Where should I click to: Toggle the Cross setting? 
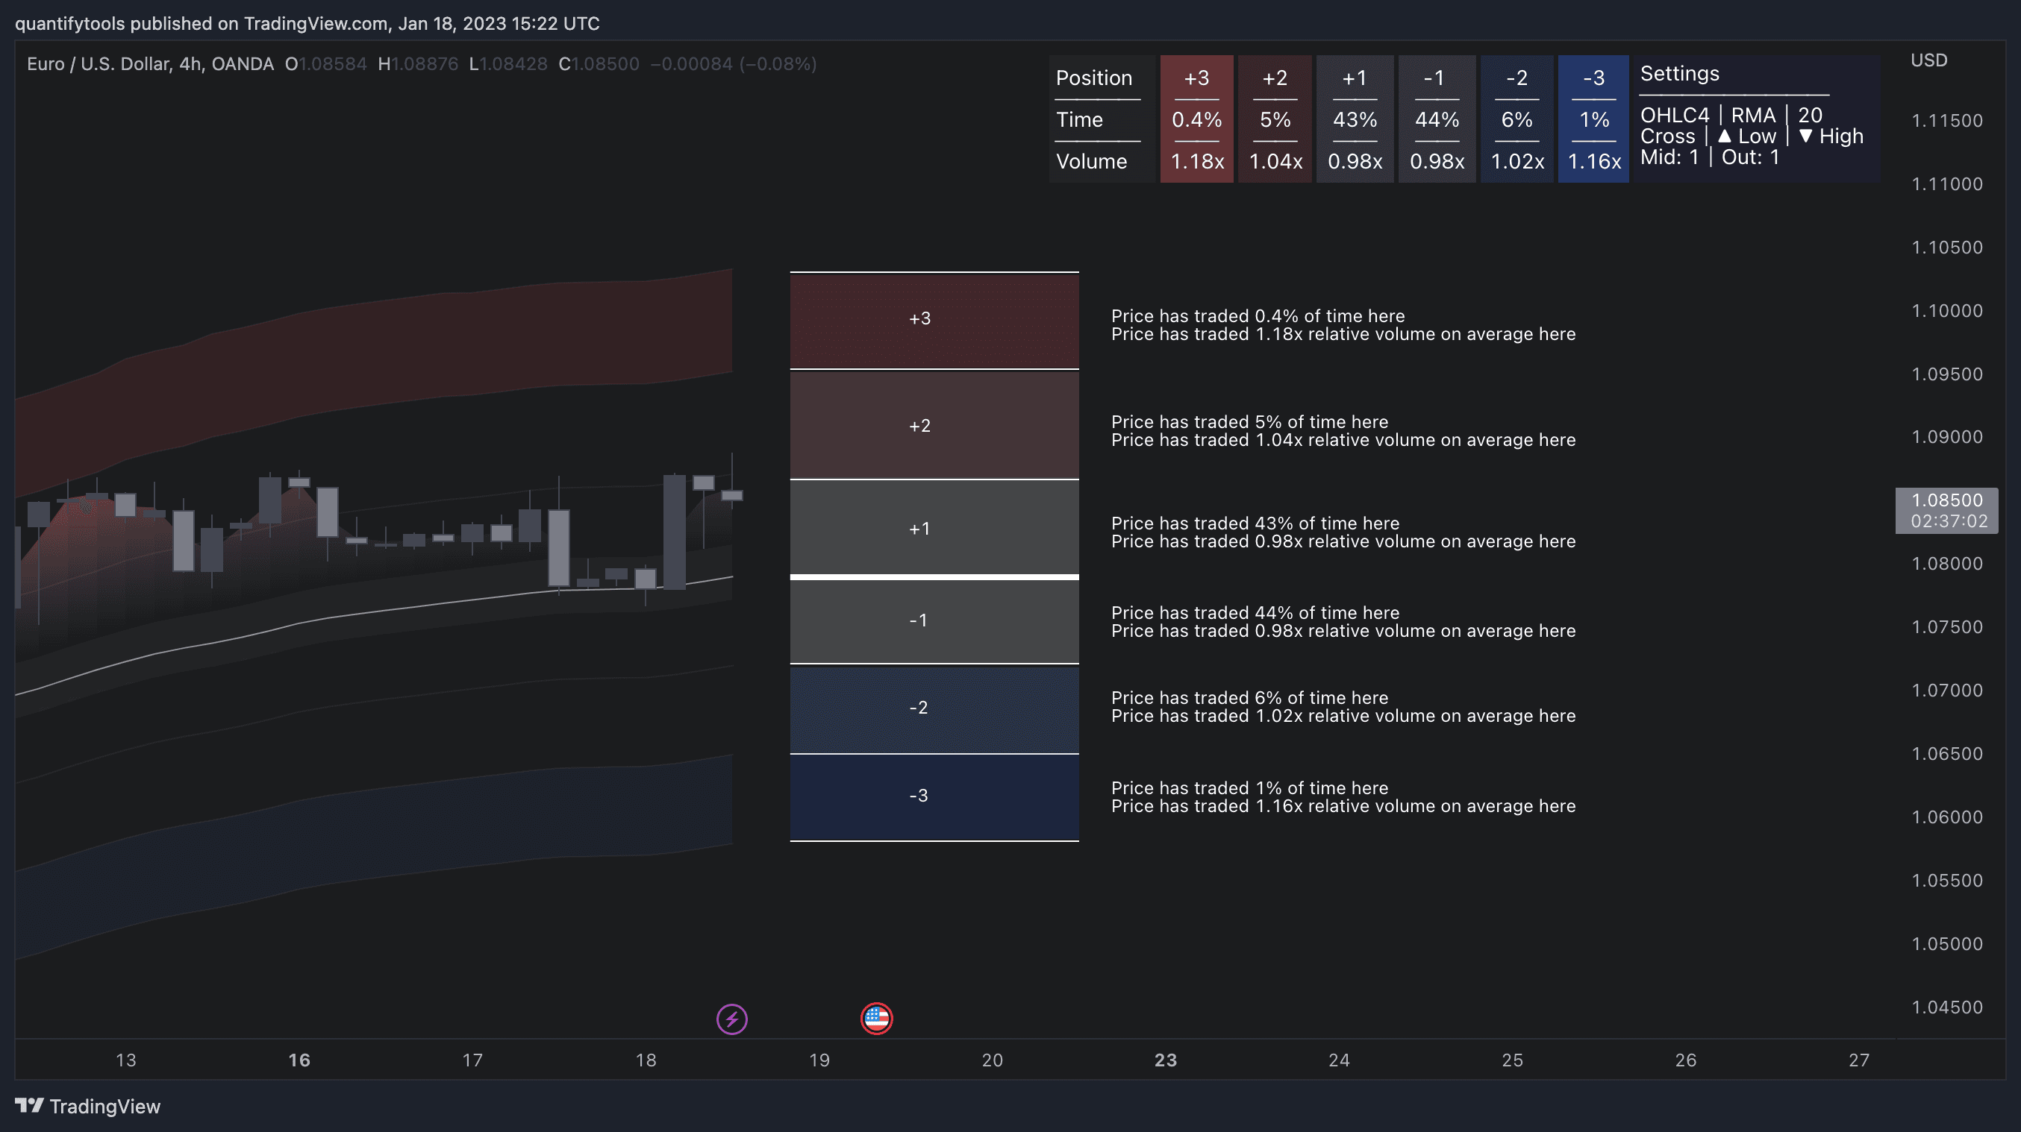tap(1668, 136)
